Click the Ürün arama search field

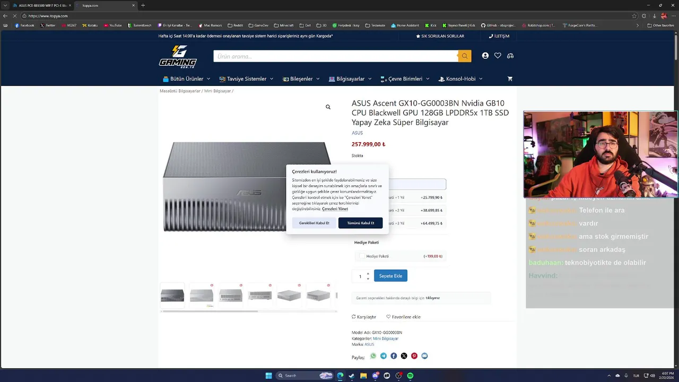[x=335, y=56]
